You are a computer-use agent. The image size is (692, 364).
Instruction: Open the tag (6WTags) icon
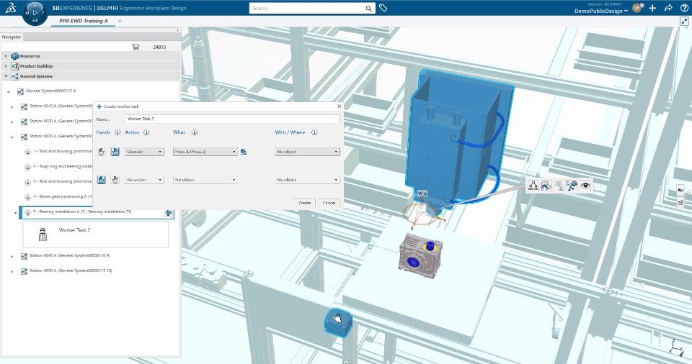coord(383,8)
